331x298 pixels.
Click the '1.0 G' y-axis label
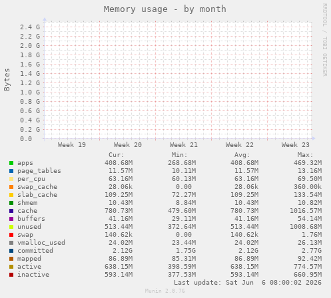tap(30, 92)
